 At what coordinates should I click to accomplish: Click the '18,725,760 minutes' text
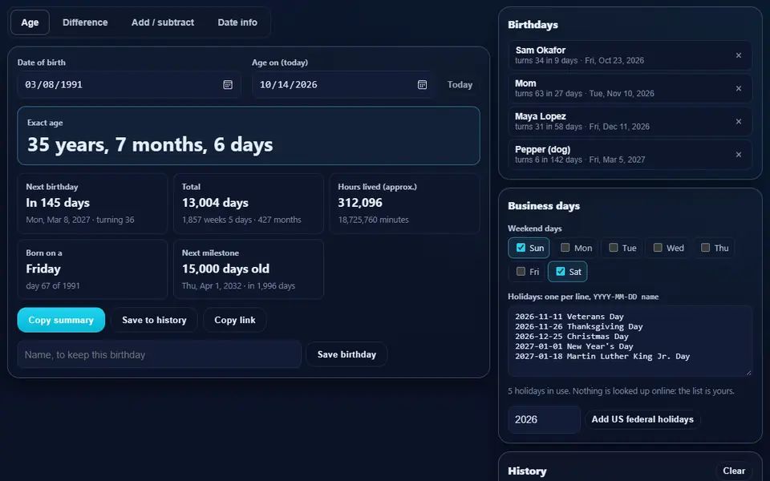point(373,220)
